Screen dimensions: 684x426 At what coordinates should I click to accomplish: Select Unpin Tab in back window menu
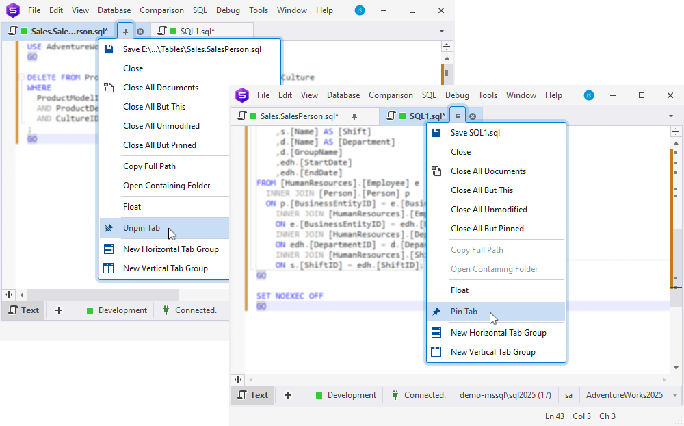pyautogui.click(x=164, y=228)
